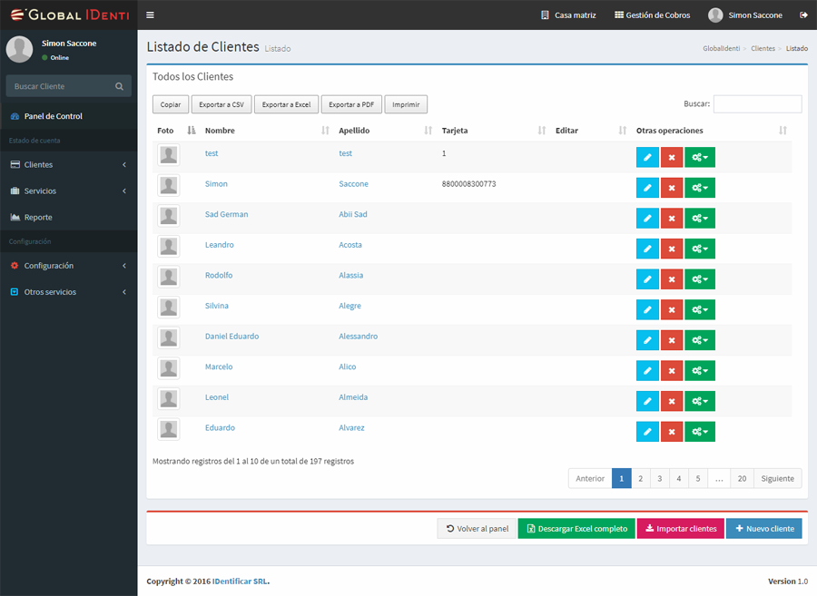Open Gestión de Cobros in top bar
The height and width of the screenshot is (596, 817).
point(652,15)
